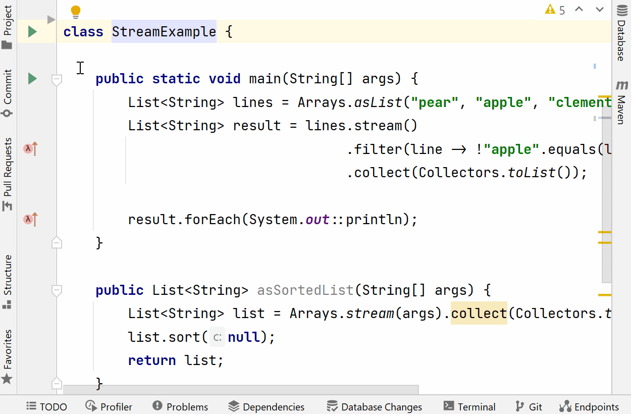Viewport: 631px width, 414px height.
Task: Run main method using gutter arrow
Action: (32, 78)
